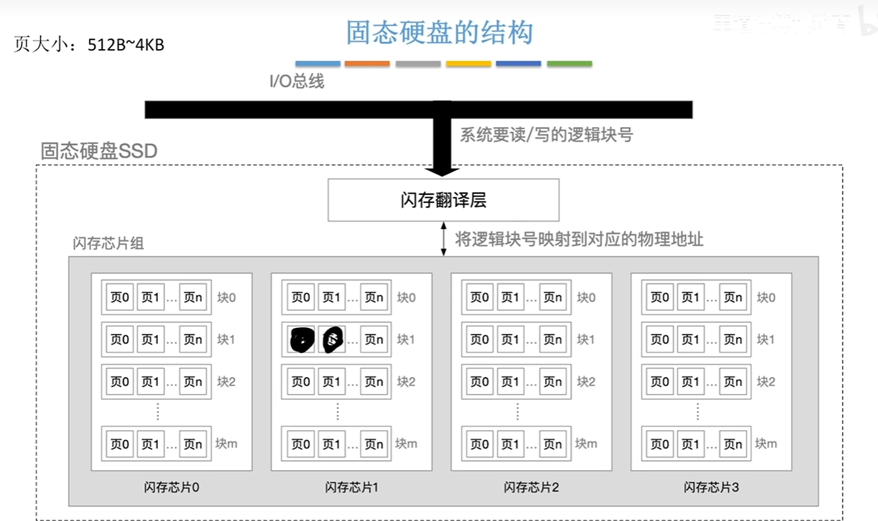This screenshot has width=878, height=521.
Task: Click 页0 in 块2 of 闪存芯片3
Action: 660,382
